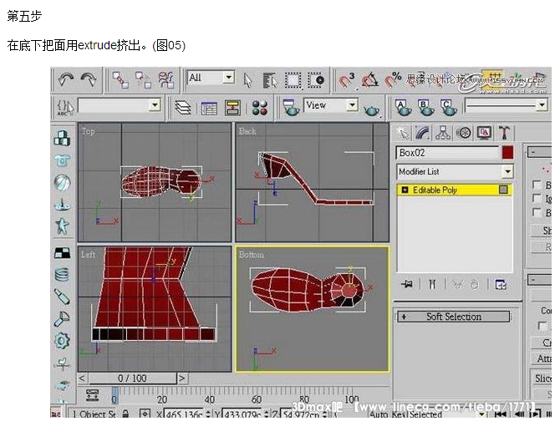Toggle the grey square on Editable Poly row
Viewport: 560px width, 421px height.
pos(503,190)
